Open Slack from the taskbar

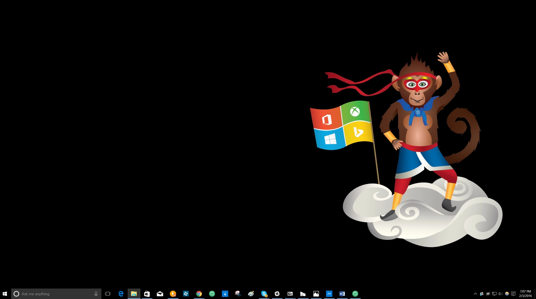[277, 294]
